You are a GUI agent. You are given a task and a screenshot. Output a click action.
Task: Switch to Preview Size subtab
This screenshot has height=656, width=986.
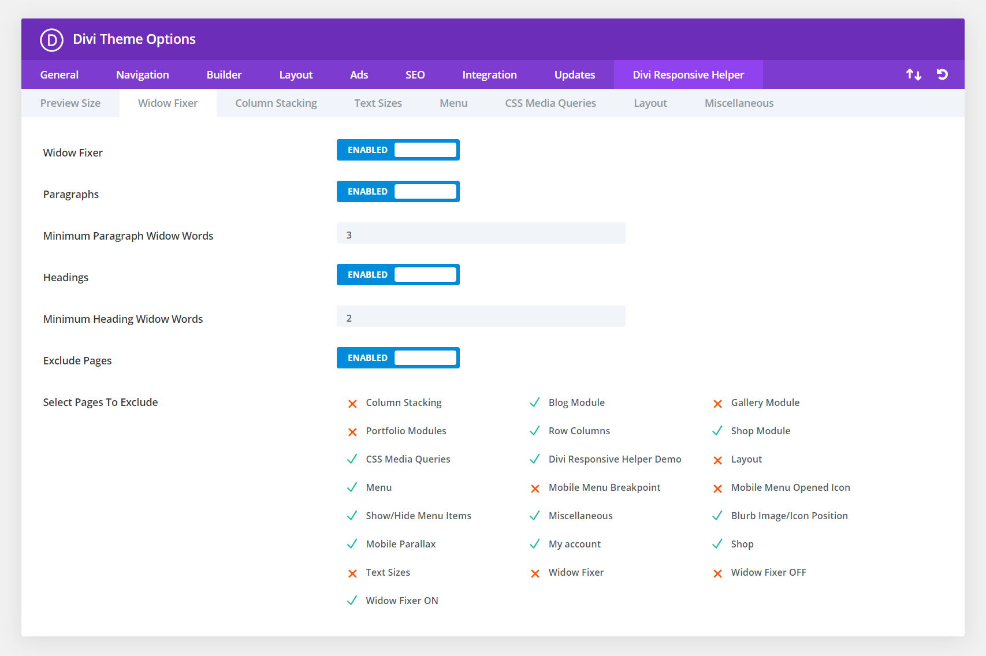[70, 103]
